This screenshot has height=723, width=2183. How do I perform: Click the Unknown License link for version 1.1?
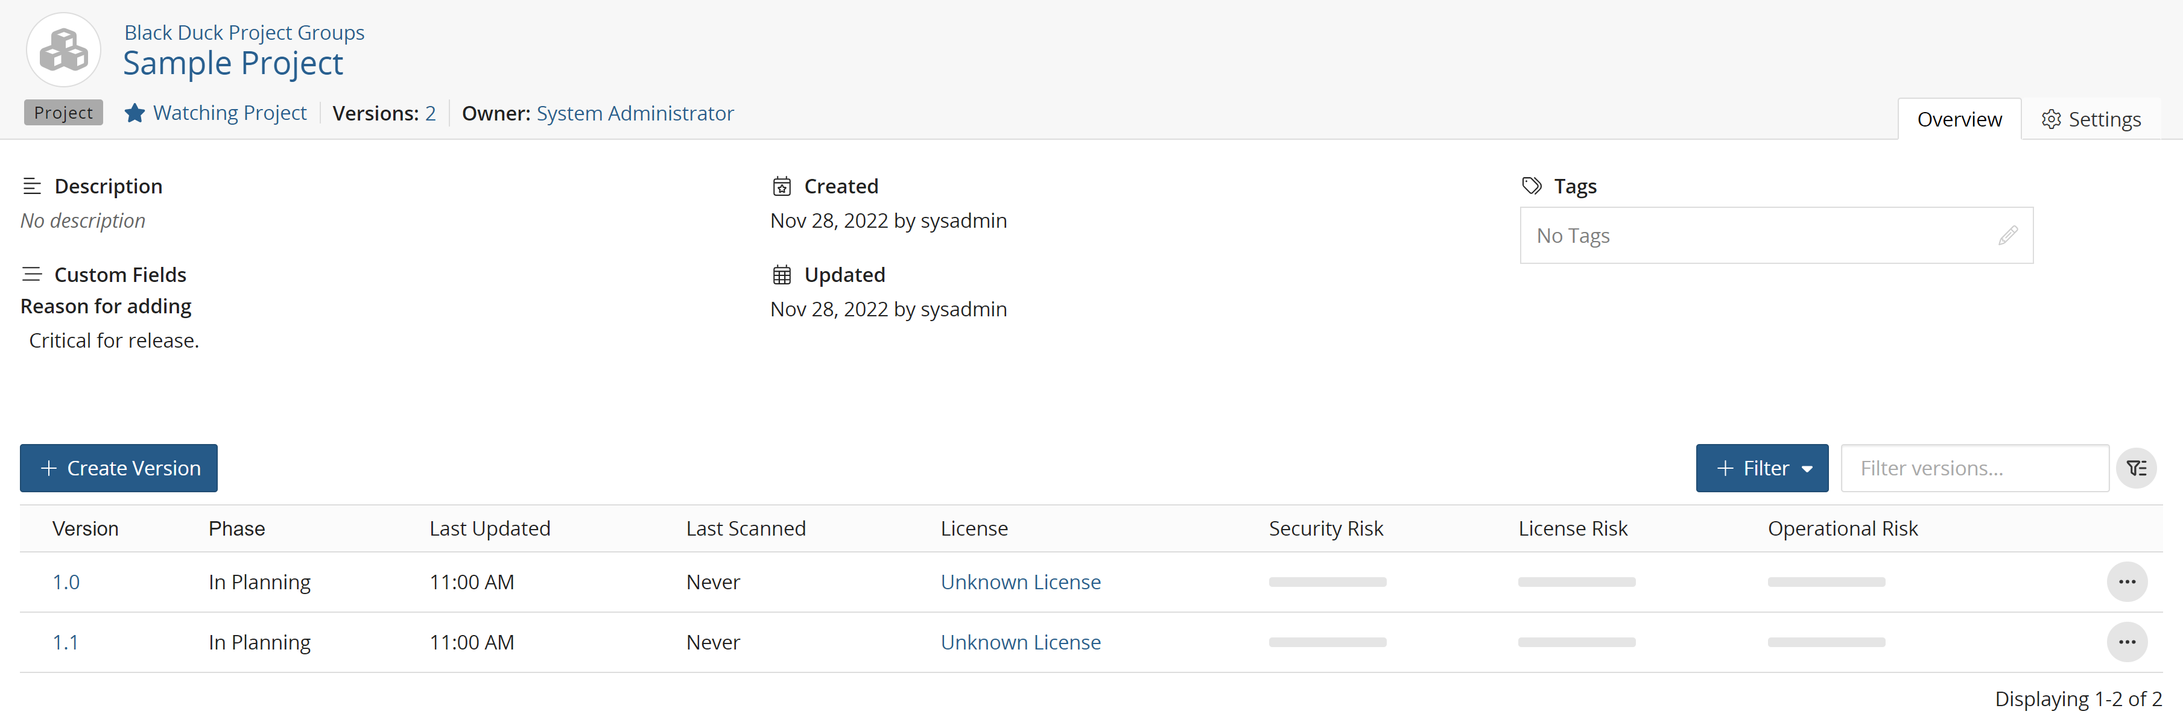click(x=1021, y=641)
